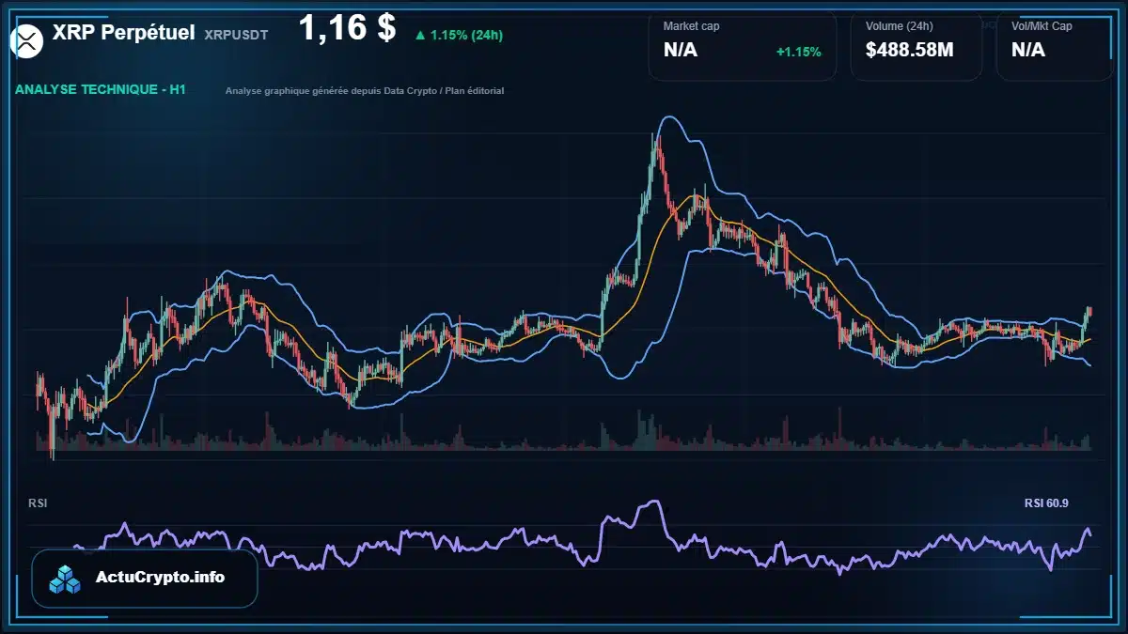Click the XRPUSDT ticker symbol
Viewport: 1128px width, 634px height.
236,35
